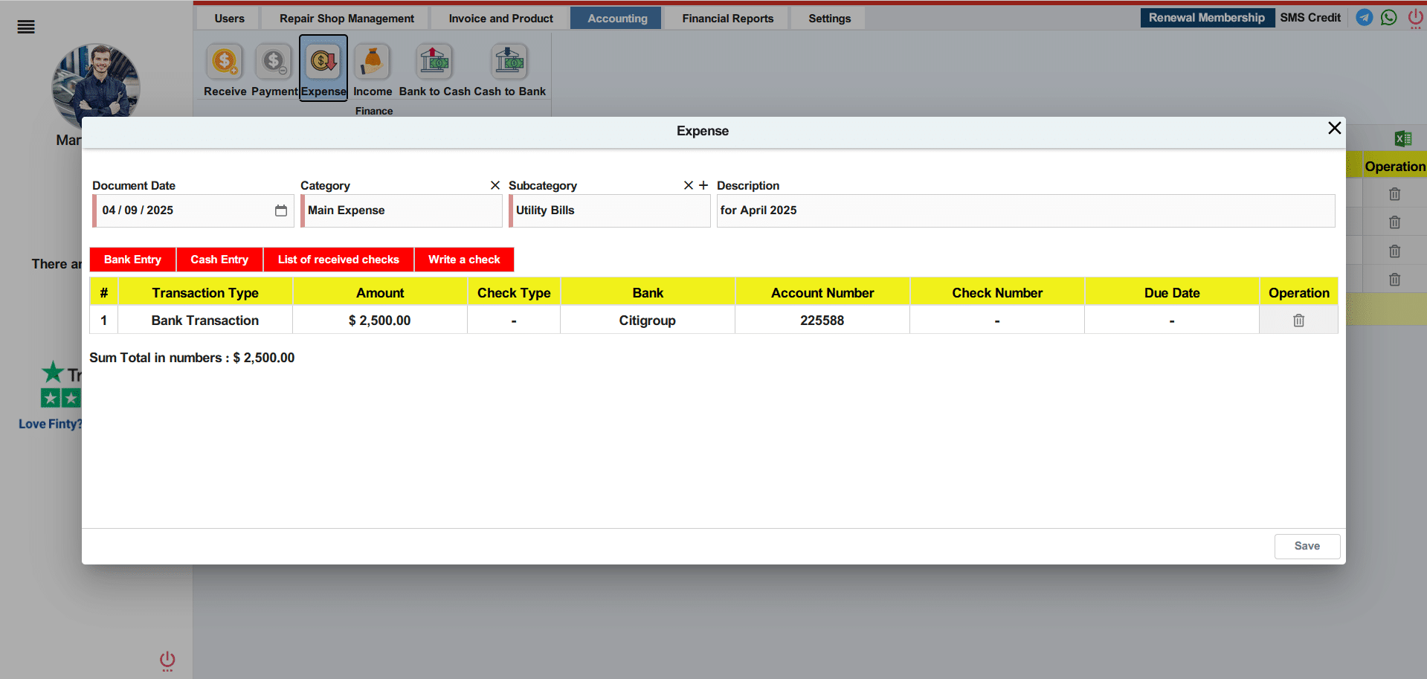Click the top-right power logout icon
The image size is (1427, 679).
click(x=1416, y=18)
